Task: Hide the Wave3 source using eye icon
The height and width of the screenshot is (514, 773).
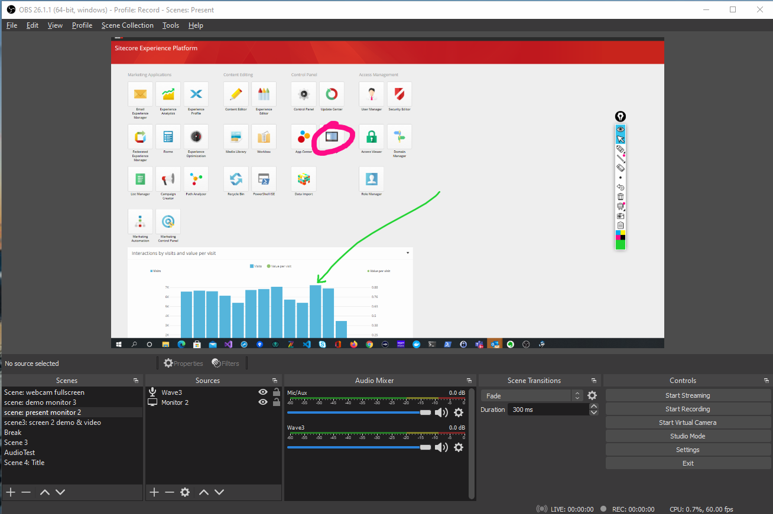Action: coord(263,392)
